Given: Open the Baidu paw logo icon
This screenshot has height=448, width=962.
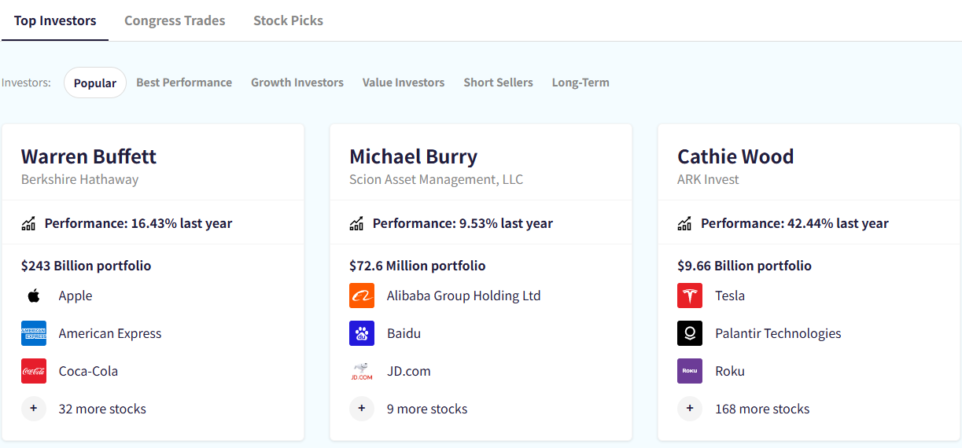Looking at the screenshot, I should pyautogui.click(x=362, y=333).
